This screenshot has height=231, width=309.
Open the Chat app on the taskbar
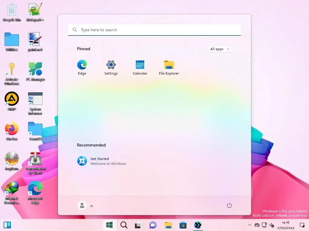point(153,225)
